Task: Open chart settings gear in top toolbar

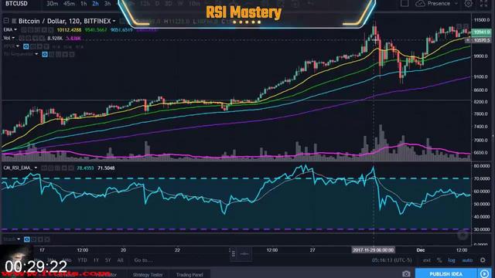Action: (469, 3)
